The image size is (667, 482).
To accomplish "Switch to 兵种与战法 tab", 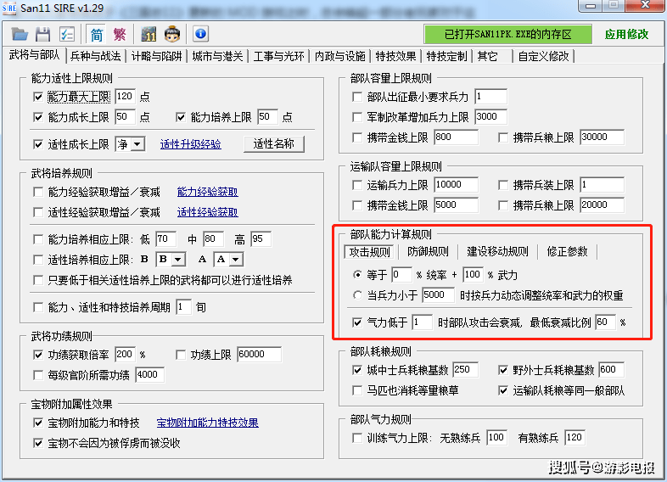I will point(96,56).
